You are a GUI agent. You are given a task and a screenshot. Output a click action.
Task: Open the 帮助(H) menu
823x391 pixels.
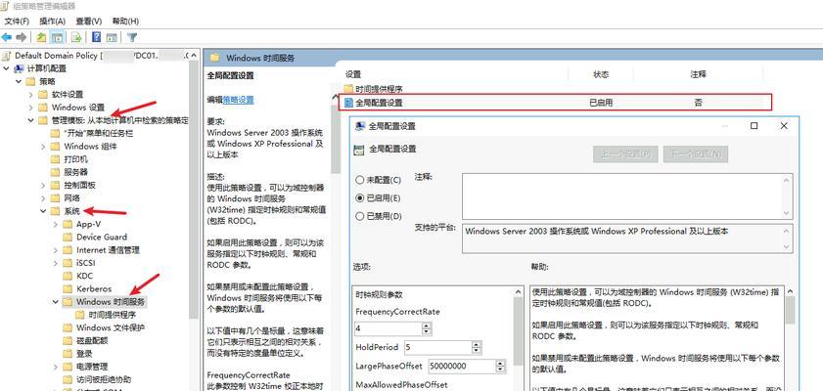point(125,21)
